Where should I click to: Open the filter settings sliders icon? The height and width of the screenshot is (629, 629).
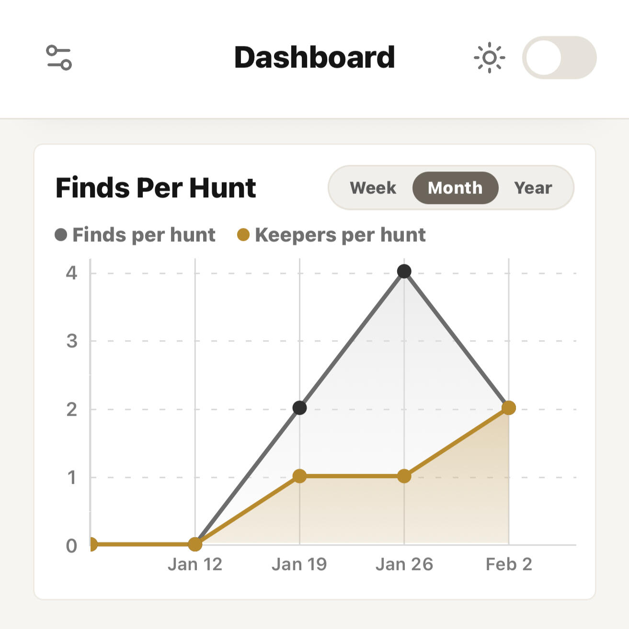coord(59,57)
